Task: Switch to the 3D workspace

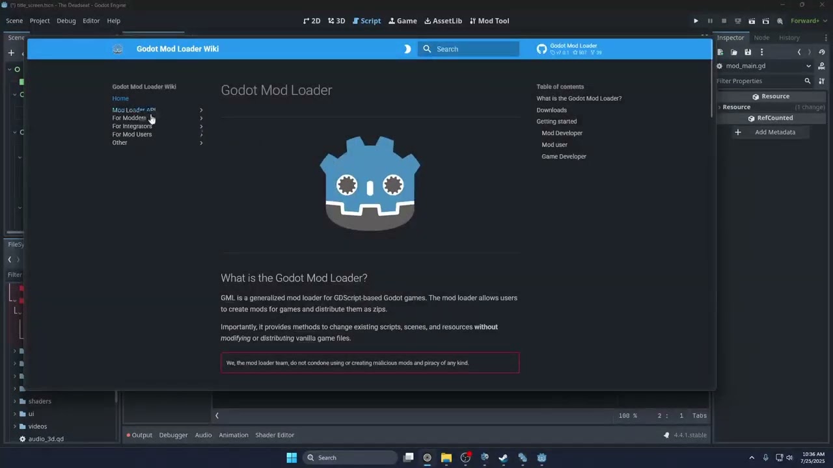Action: 336,21
